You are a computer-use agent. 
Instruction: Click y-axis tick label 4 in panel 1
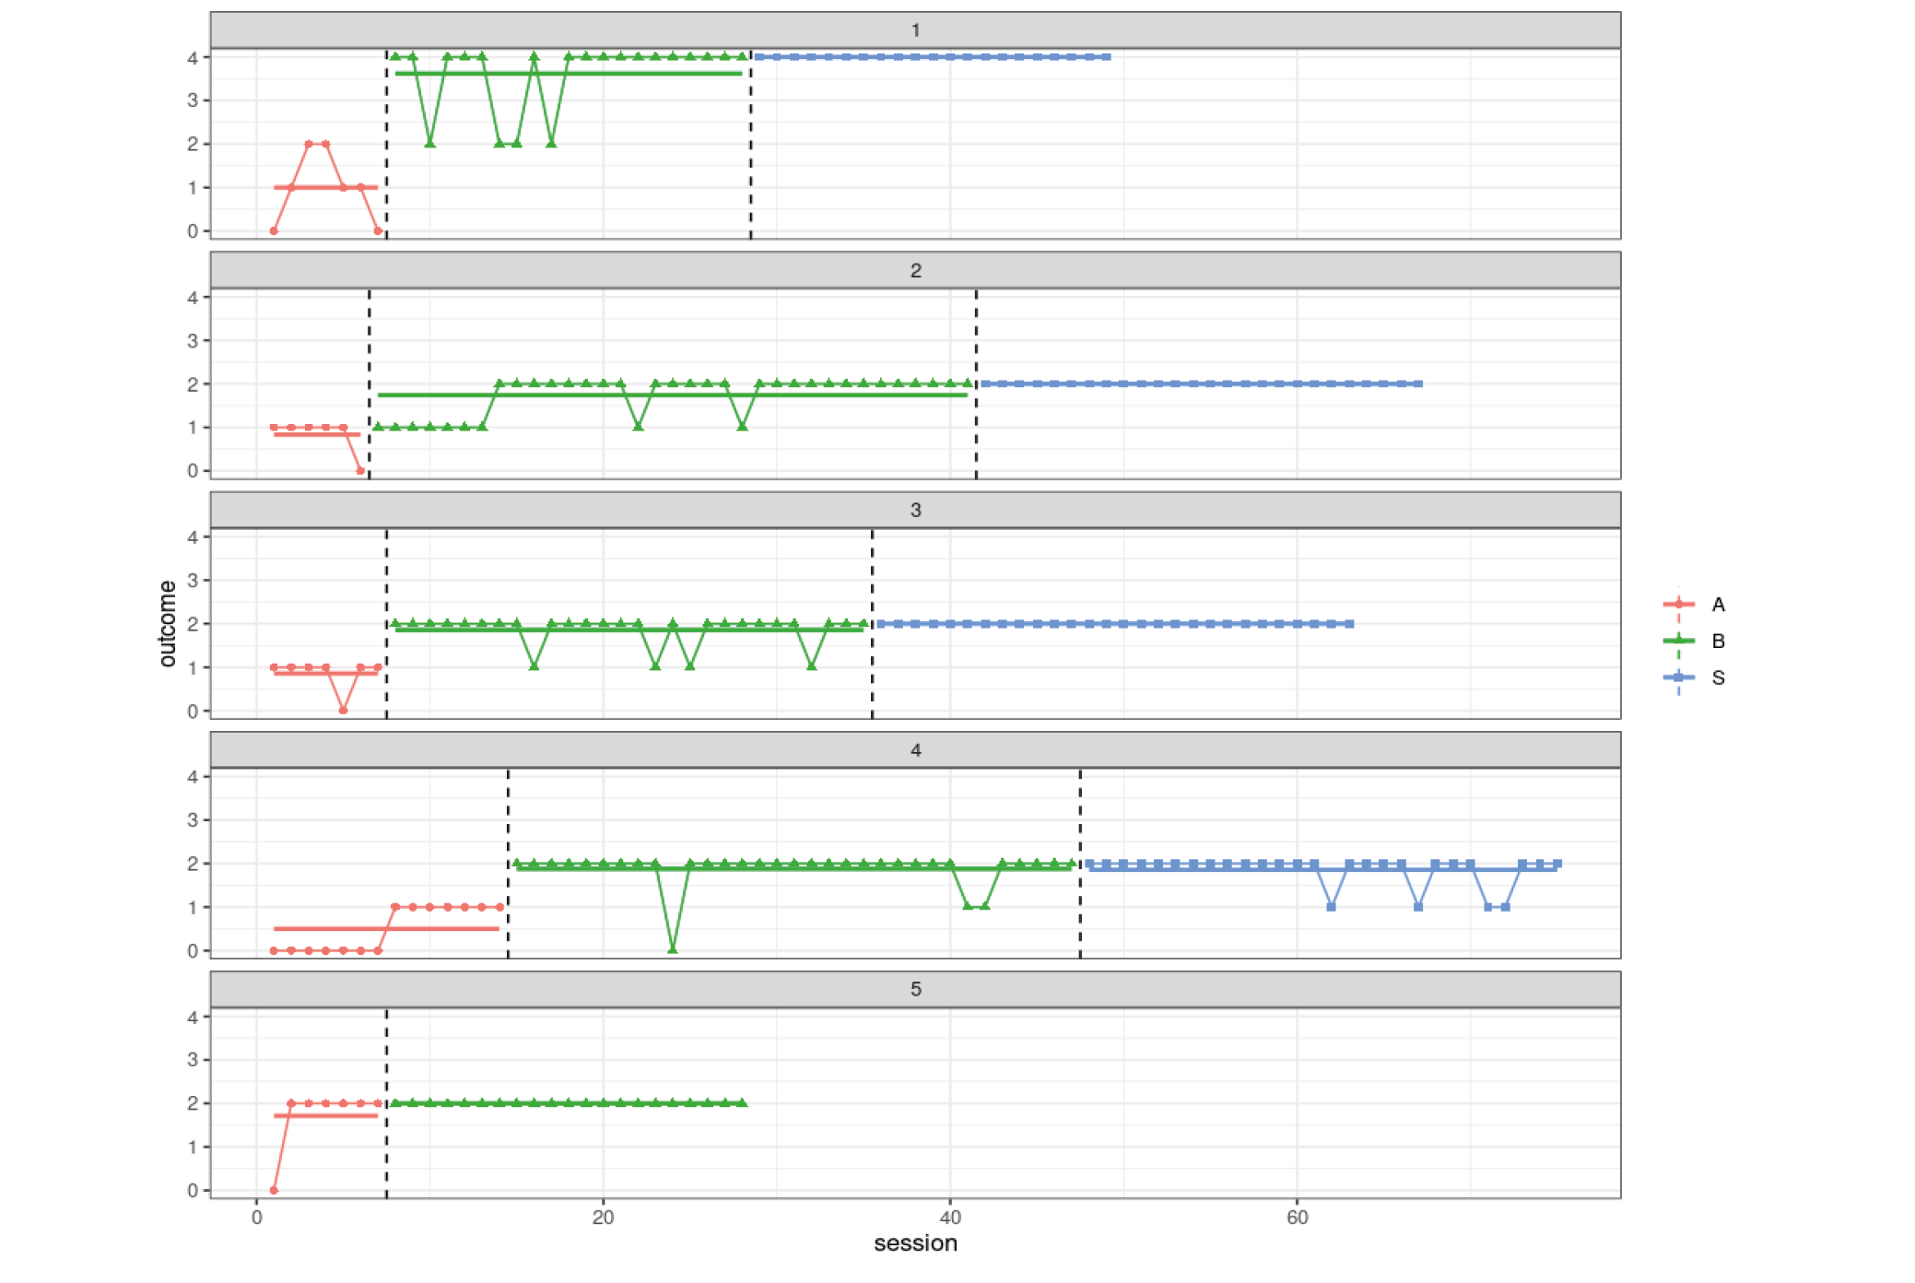pyautogui.click(x=193, y=58)
